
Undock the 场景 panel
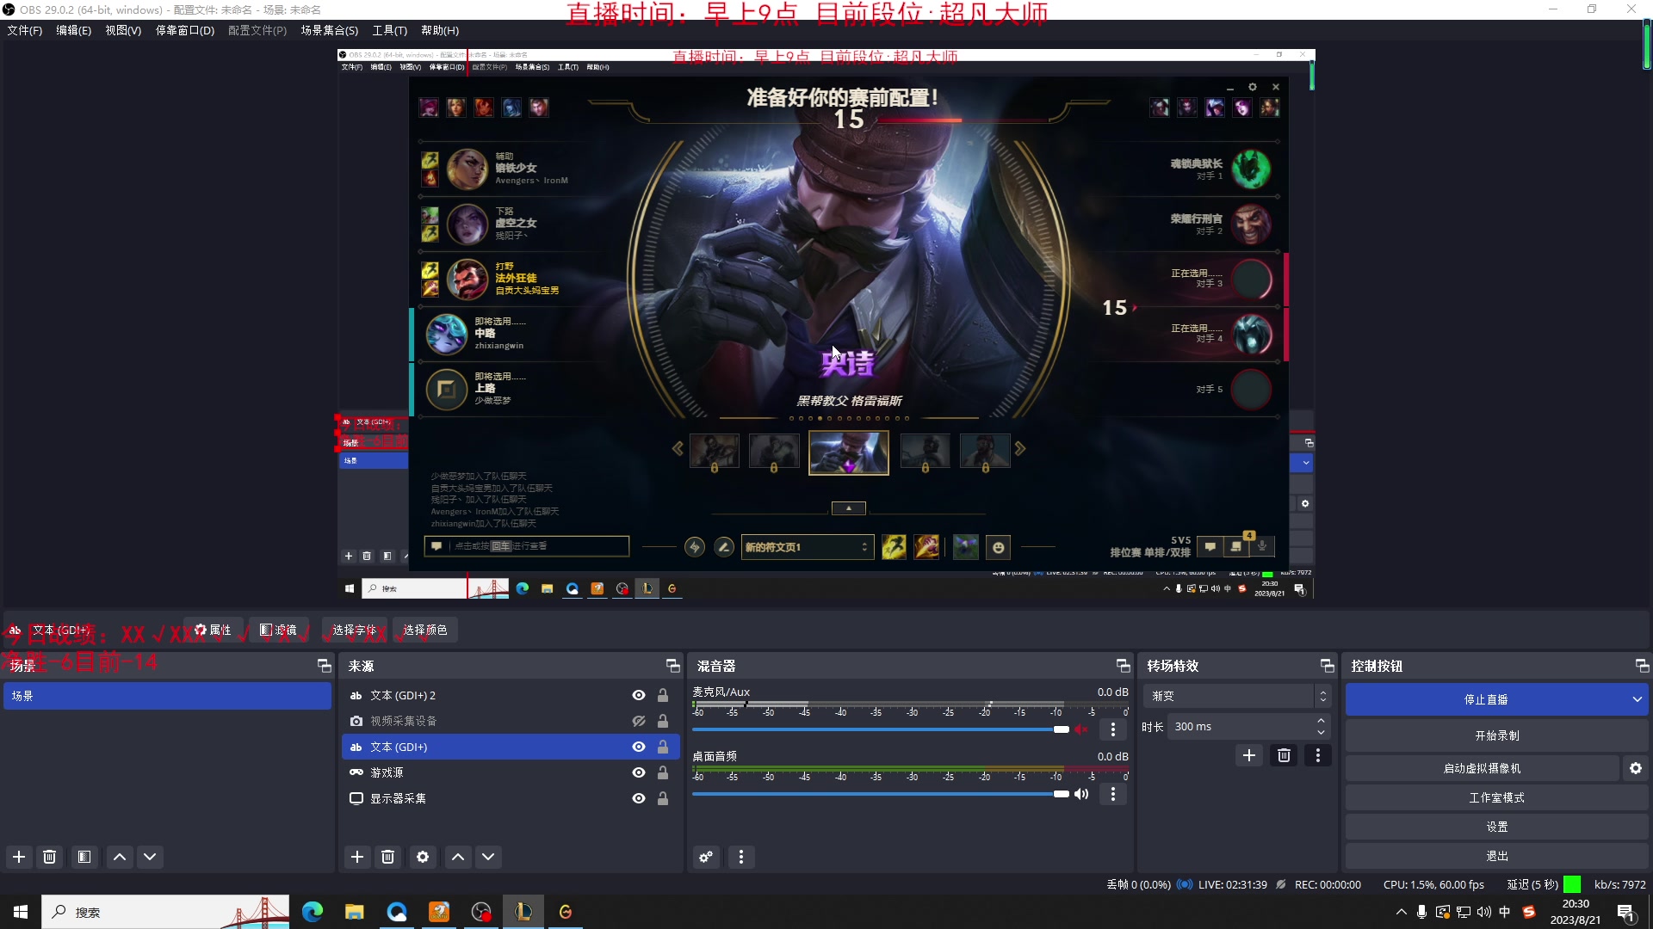coord(324,666)
